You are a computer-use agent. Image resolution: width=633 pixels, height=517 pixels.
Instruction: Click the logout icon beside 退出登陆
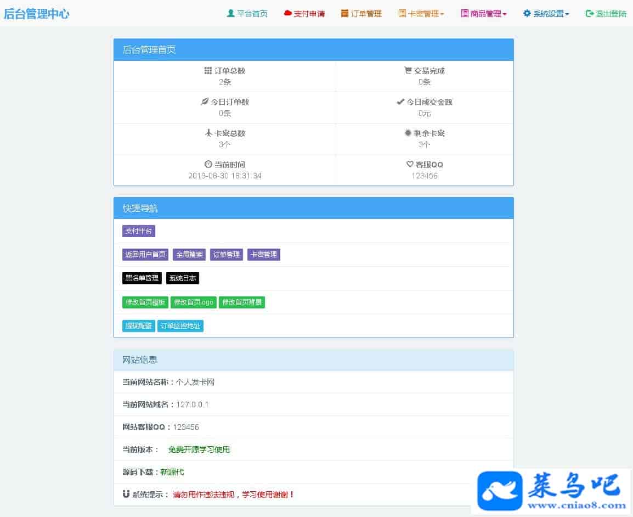(590, 14)
